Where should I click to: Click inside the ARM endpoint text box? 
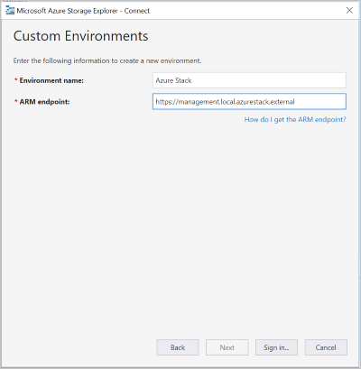tap(249, 102)
